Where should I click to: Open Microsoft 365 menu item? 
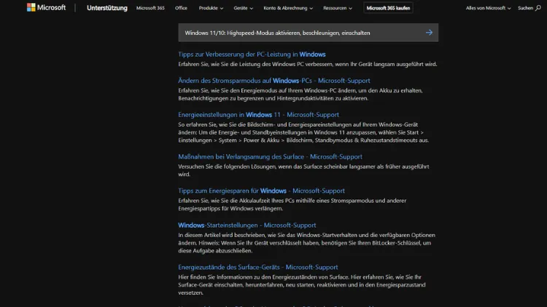click(x=150, y=8)
